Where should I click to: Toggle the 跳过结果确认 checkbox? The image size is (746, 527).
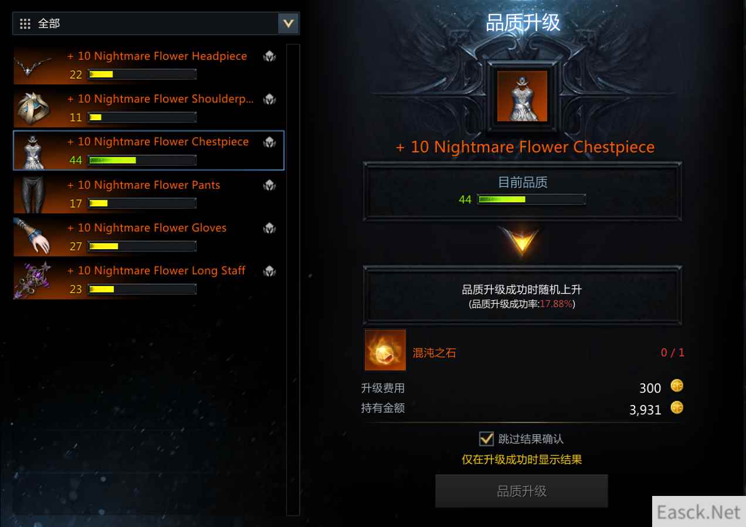[486, 438]
